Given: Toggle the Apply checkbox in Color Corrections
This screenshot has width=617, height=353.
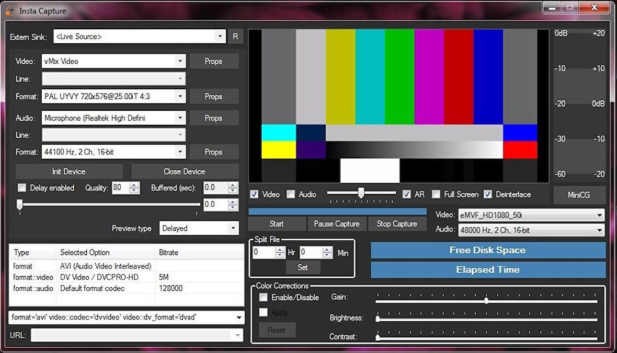Looking at the screenshot, I should (x=264, y=312).
